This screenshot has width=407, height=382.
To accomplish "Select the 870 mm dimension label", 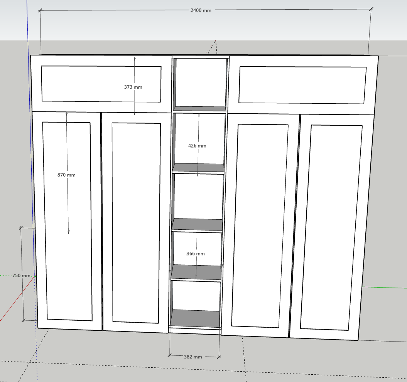I will pyautogui.click(x=66, y=175).
